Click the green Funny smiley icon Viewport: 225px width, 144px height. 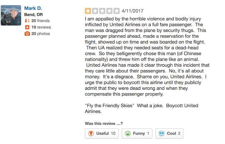(x=128, y=133)
